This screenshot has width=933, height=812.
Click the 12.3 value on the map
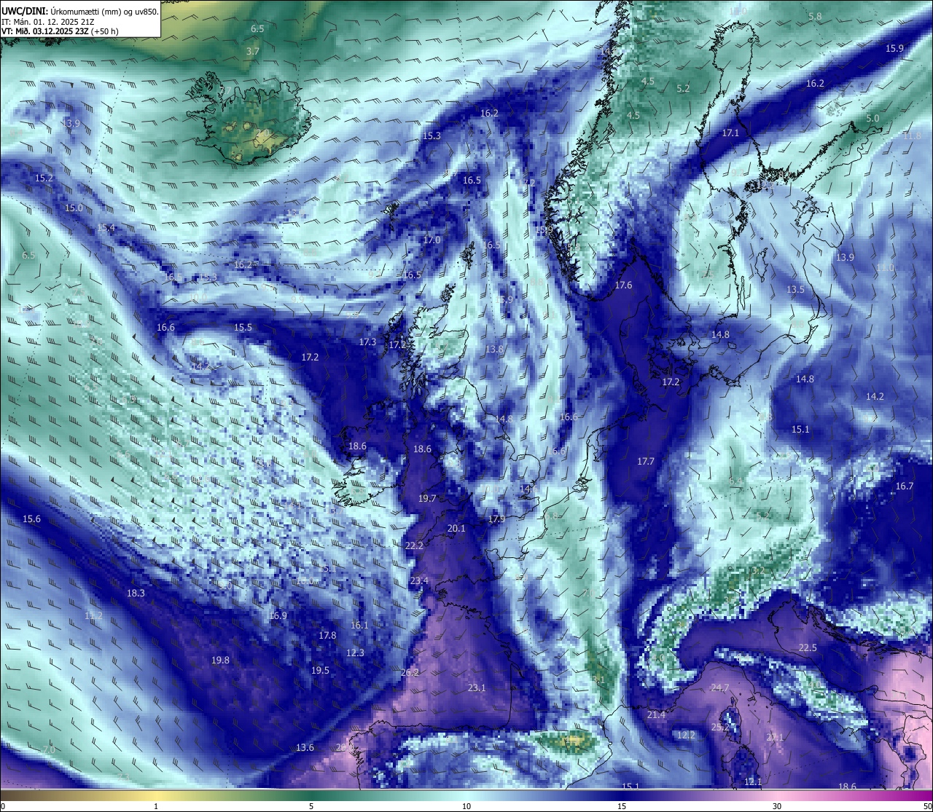click(355, 653)
